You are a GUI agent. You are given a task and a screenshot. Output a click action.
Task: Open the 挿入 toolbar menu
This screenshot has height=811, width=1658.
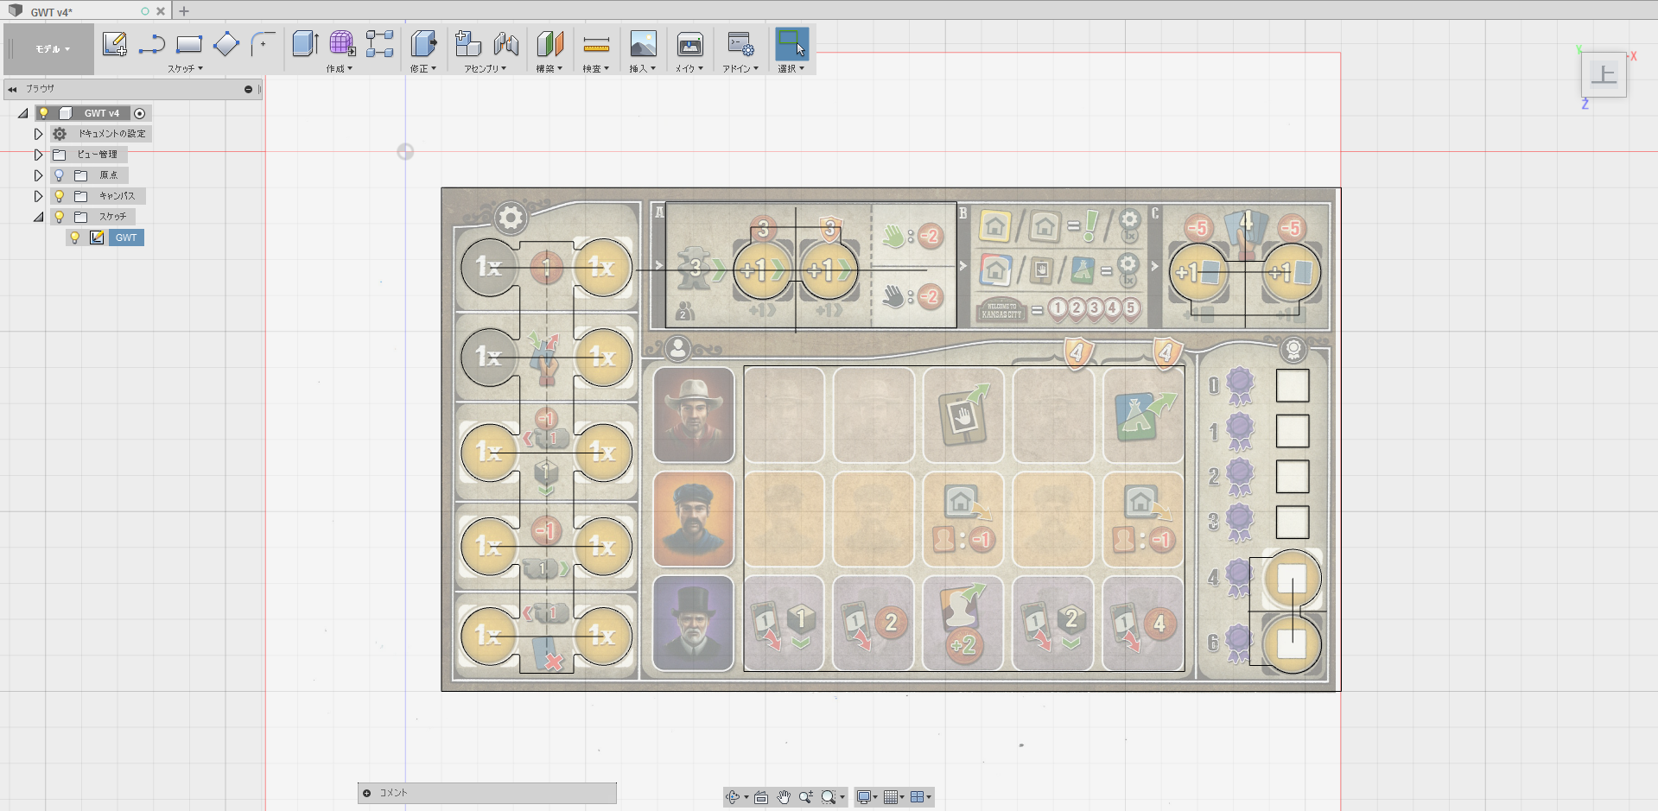pyautogui.click(x=643, y=68)
